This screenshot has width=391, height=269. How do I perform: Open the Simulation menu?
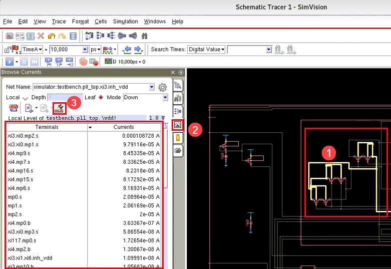pos(125,22)
